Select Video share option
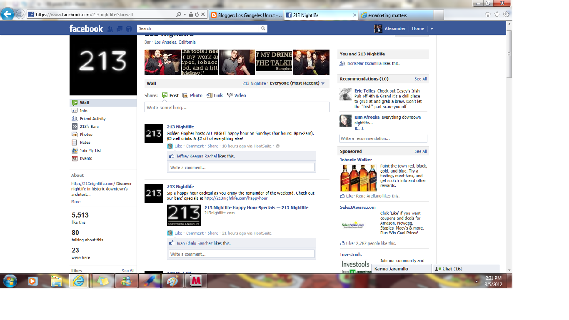 tap(237, 95)
